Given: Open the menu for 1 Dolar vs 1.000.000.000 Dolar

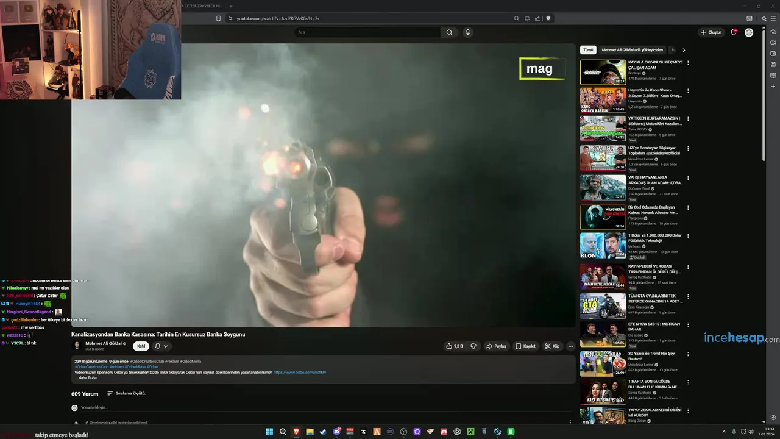Looking at the screenshot, I should 688,236.
